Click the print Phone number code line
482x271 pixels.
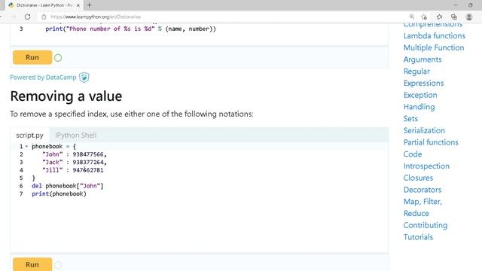coord(130,29)
